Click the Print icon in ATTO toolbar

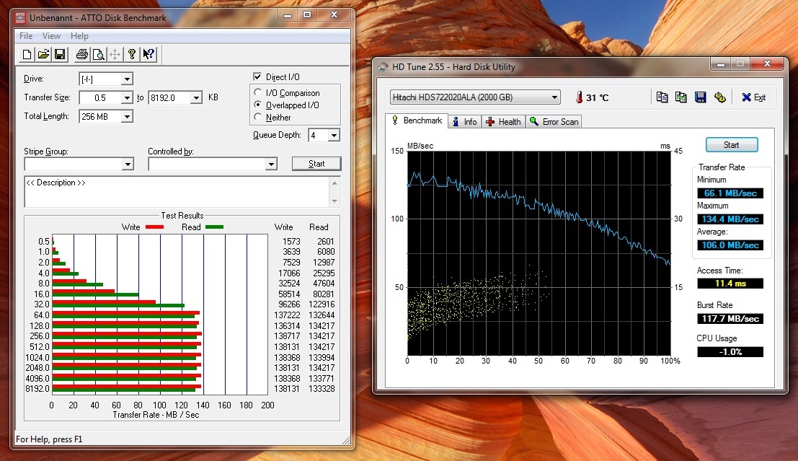(81, 54)
